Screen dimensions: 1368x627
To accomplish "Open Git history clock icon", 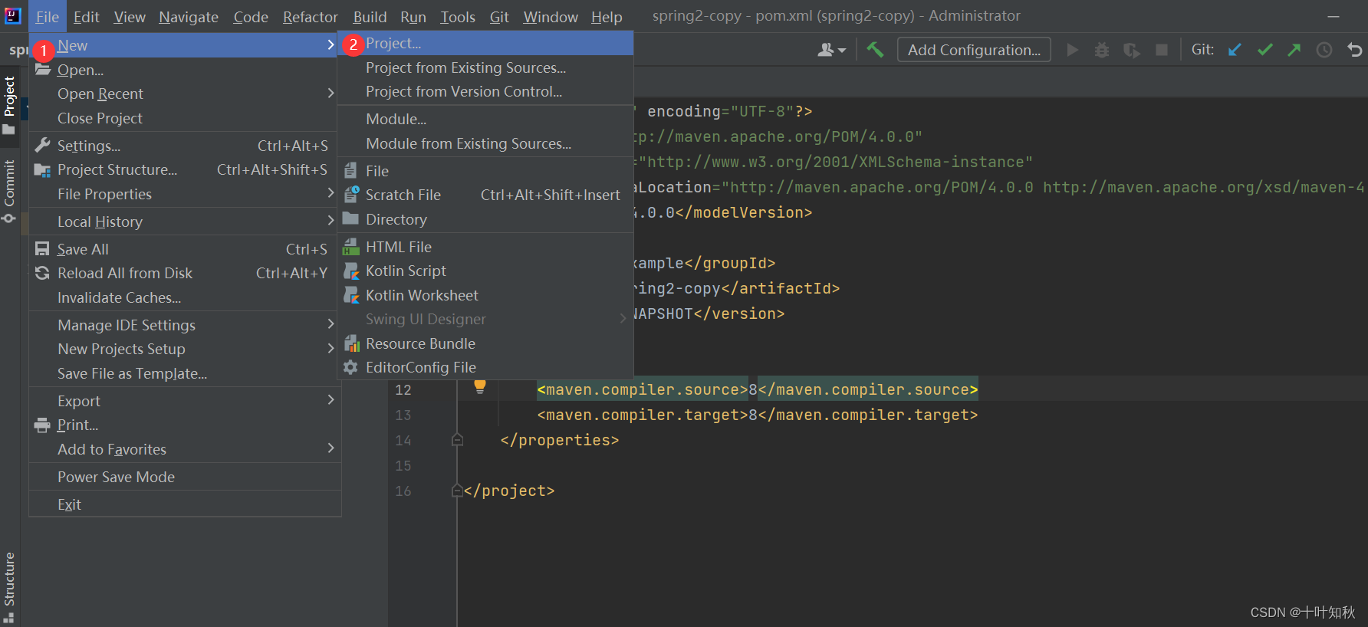I will (x=1324, y=50).
